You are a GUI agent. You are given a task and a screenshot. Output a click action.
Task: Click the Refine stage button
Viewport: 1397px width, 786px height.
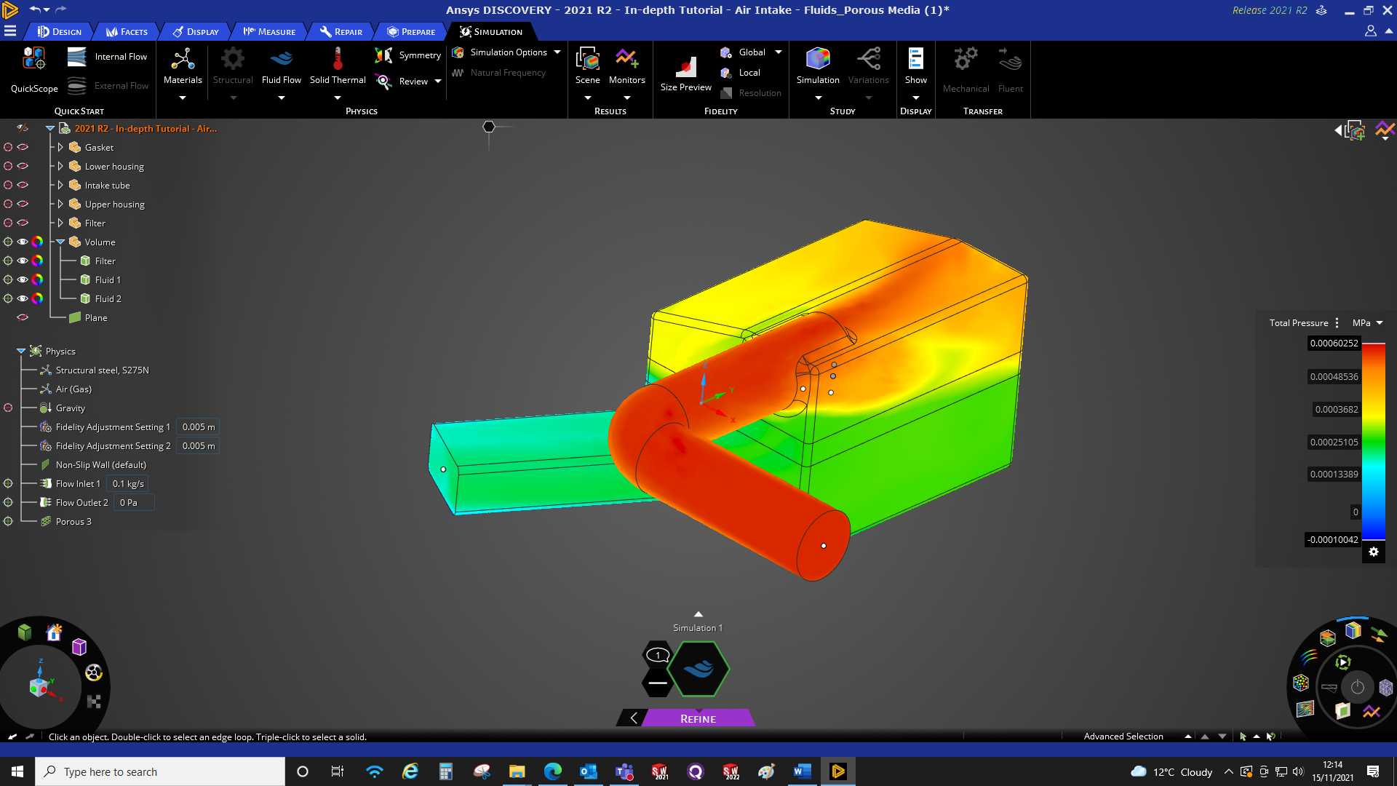698,718
